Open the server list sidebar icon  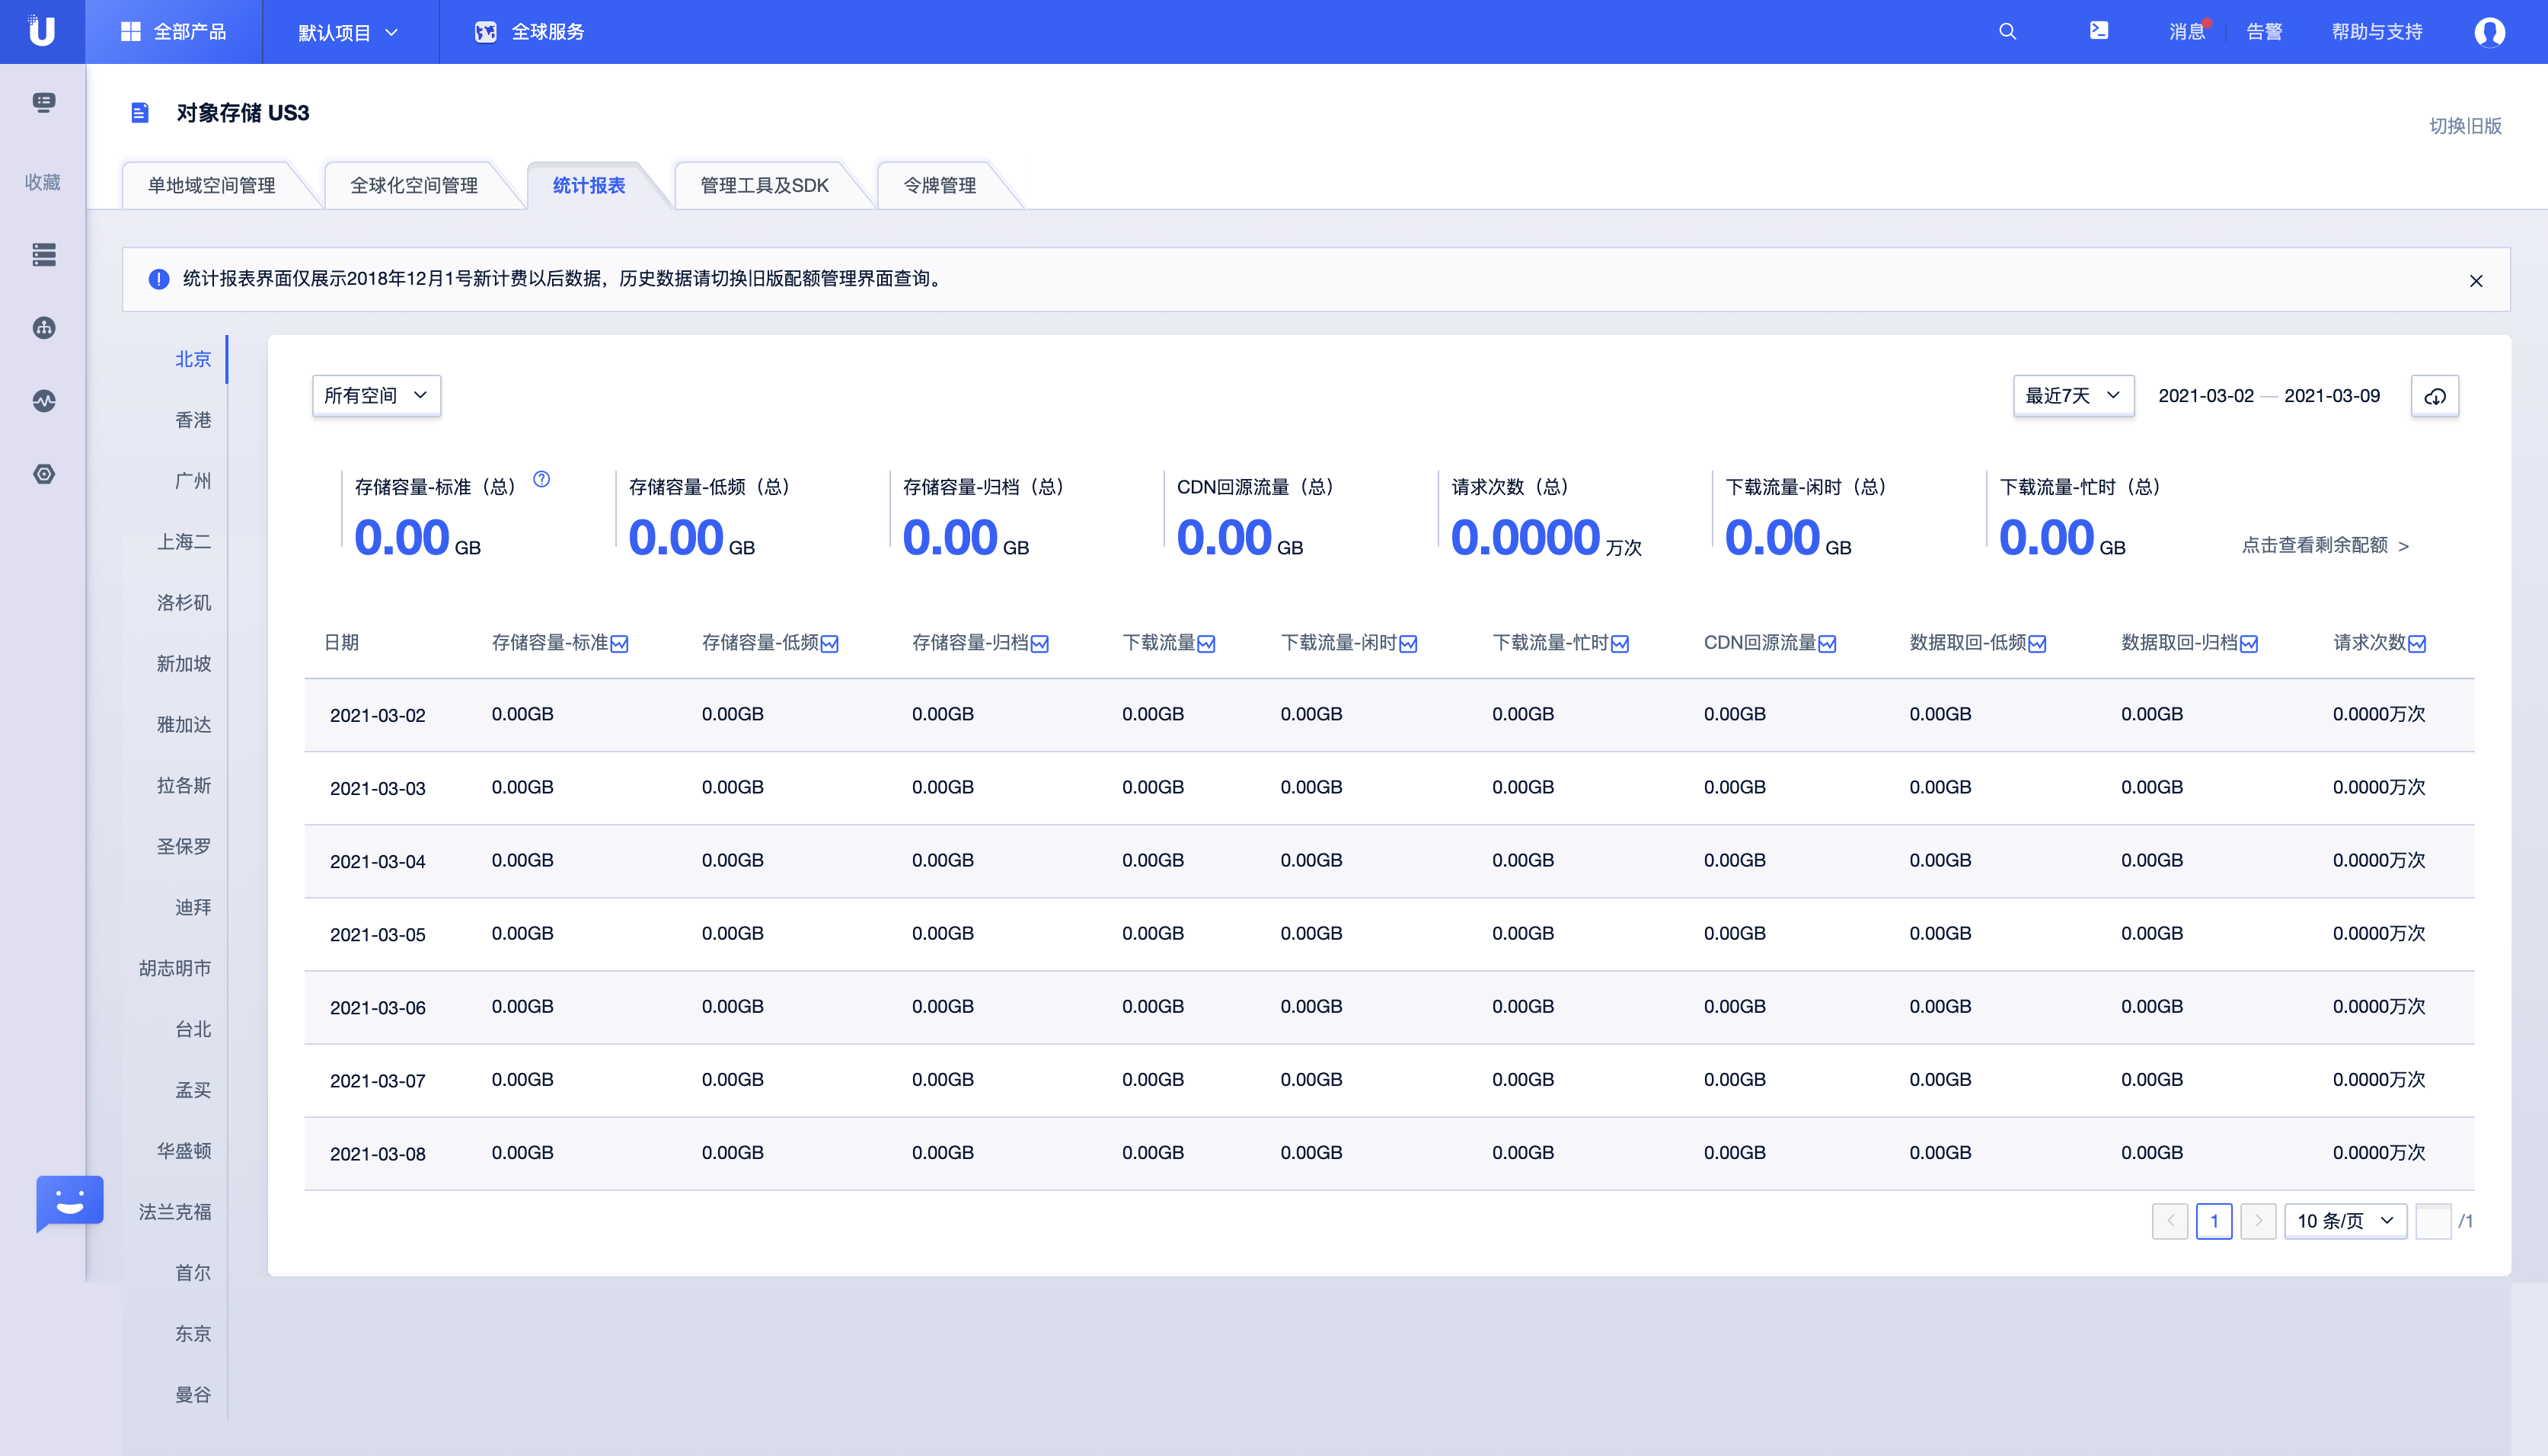pyautogui.click(x=43, y=254)
